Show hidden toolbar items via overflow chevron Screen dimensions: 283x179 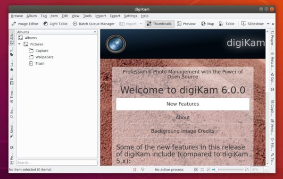click(273, 24)
